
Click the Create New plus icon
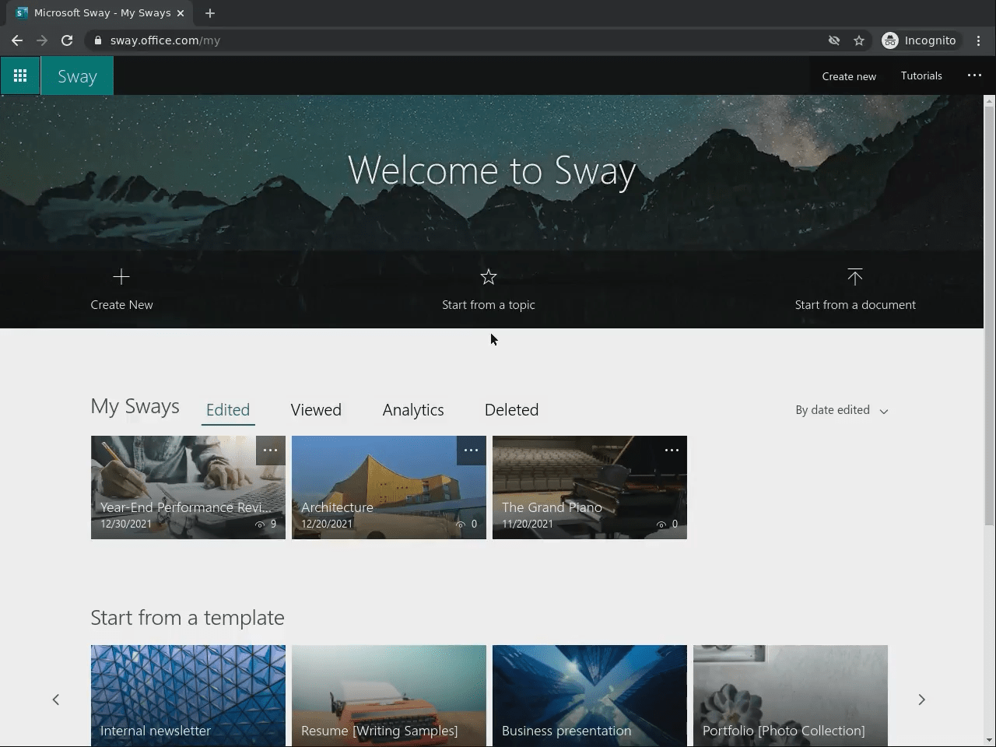pyautogui.click(x=121, y=277)
